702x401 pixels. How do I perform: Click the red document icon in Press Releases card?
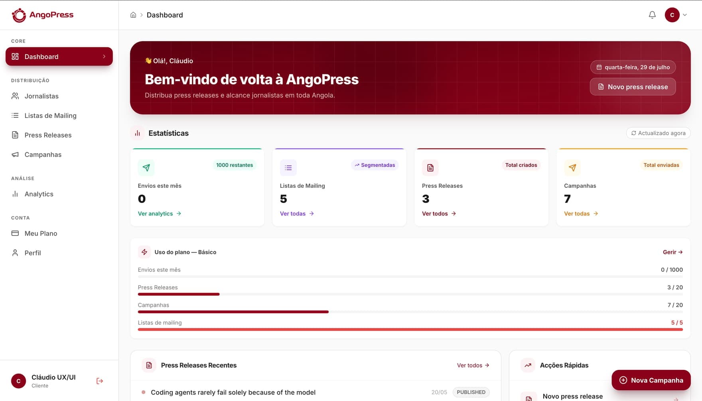tap(430, 167)
